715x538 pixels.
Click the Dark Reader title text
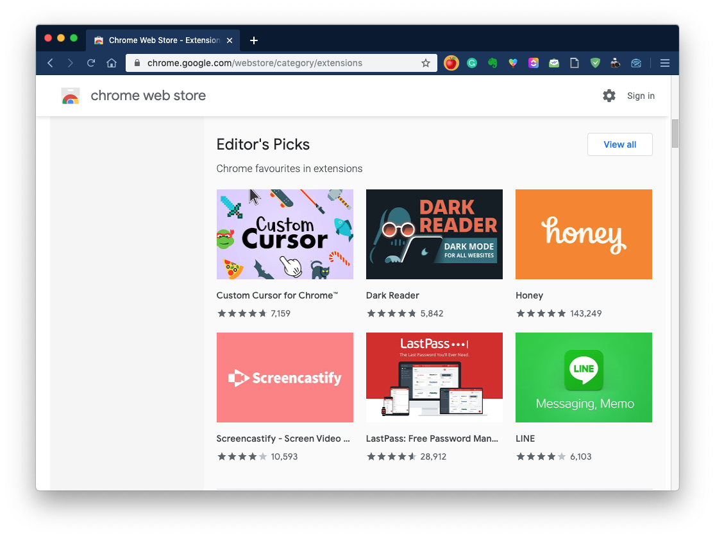point(392,295)
